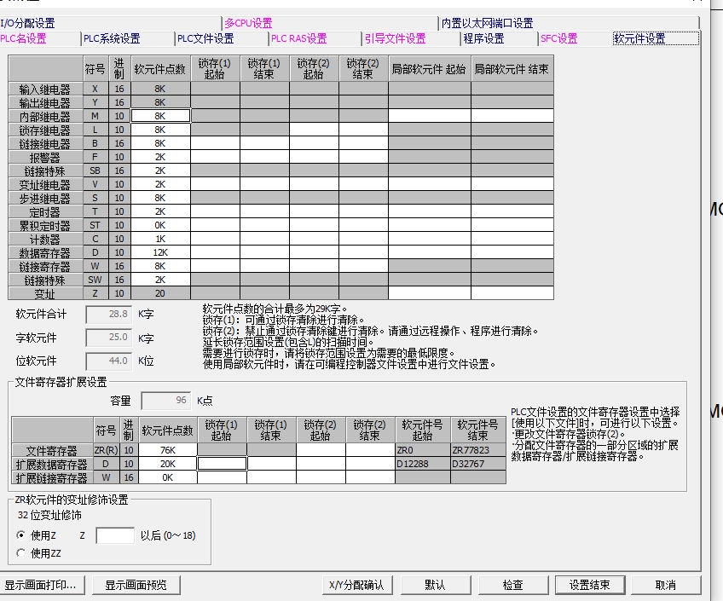Switch to the PLC名设置 tab
The width and height of the screenshot is (723, 601).
point(24,38)
